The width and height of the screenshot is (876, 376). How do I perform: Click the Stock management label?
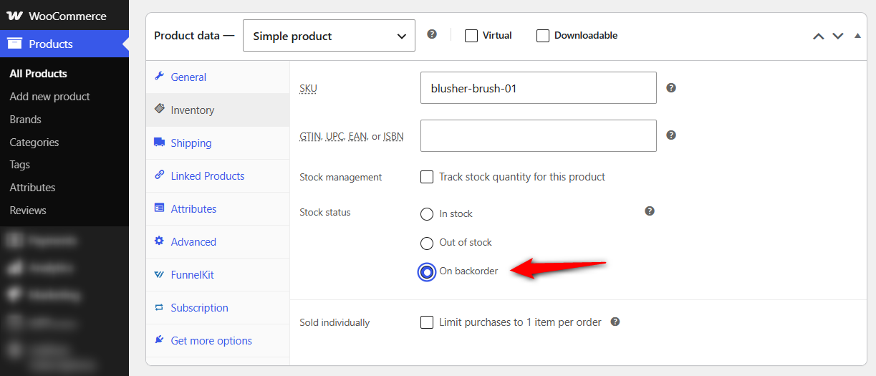pyautogui.click(x=341, y=177)
